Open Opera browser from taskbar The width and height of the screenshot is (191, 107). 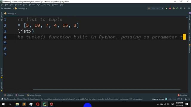coord(38,104)
